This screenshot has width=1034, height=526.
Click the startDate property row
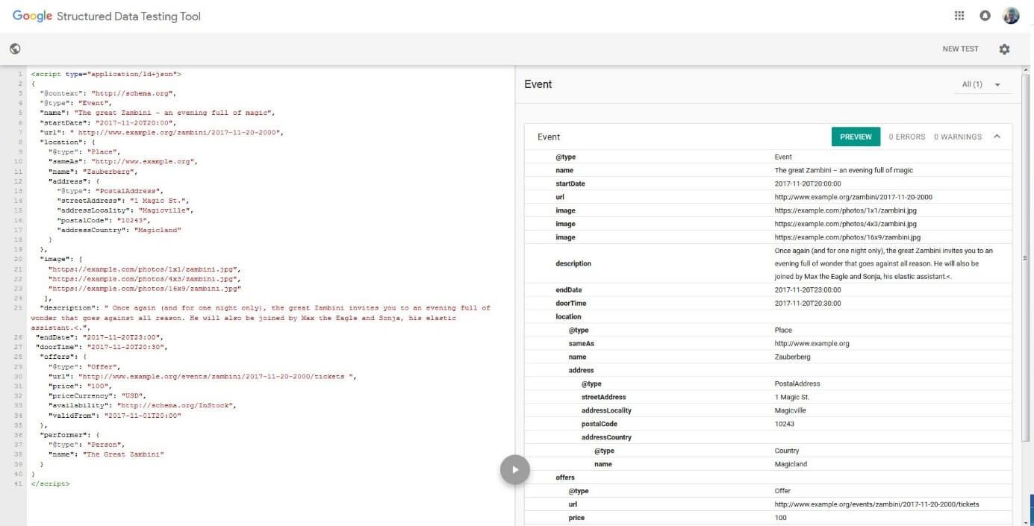768,184
